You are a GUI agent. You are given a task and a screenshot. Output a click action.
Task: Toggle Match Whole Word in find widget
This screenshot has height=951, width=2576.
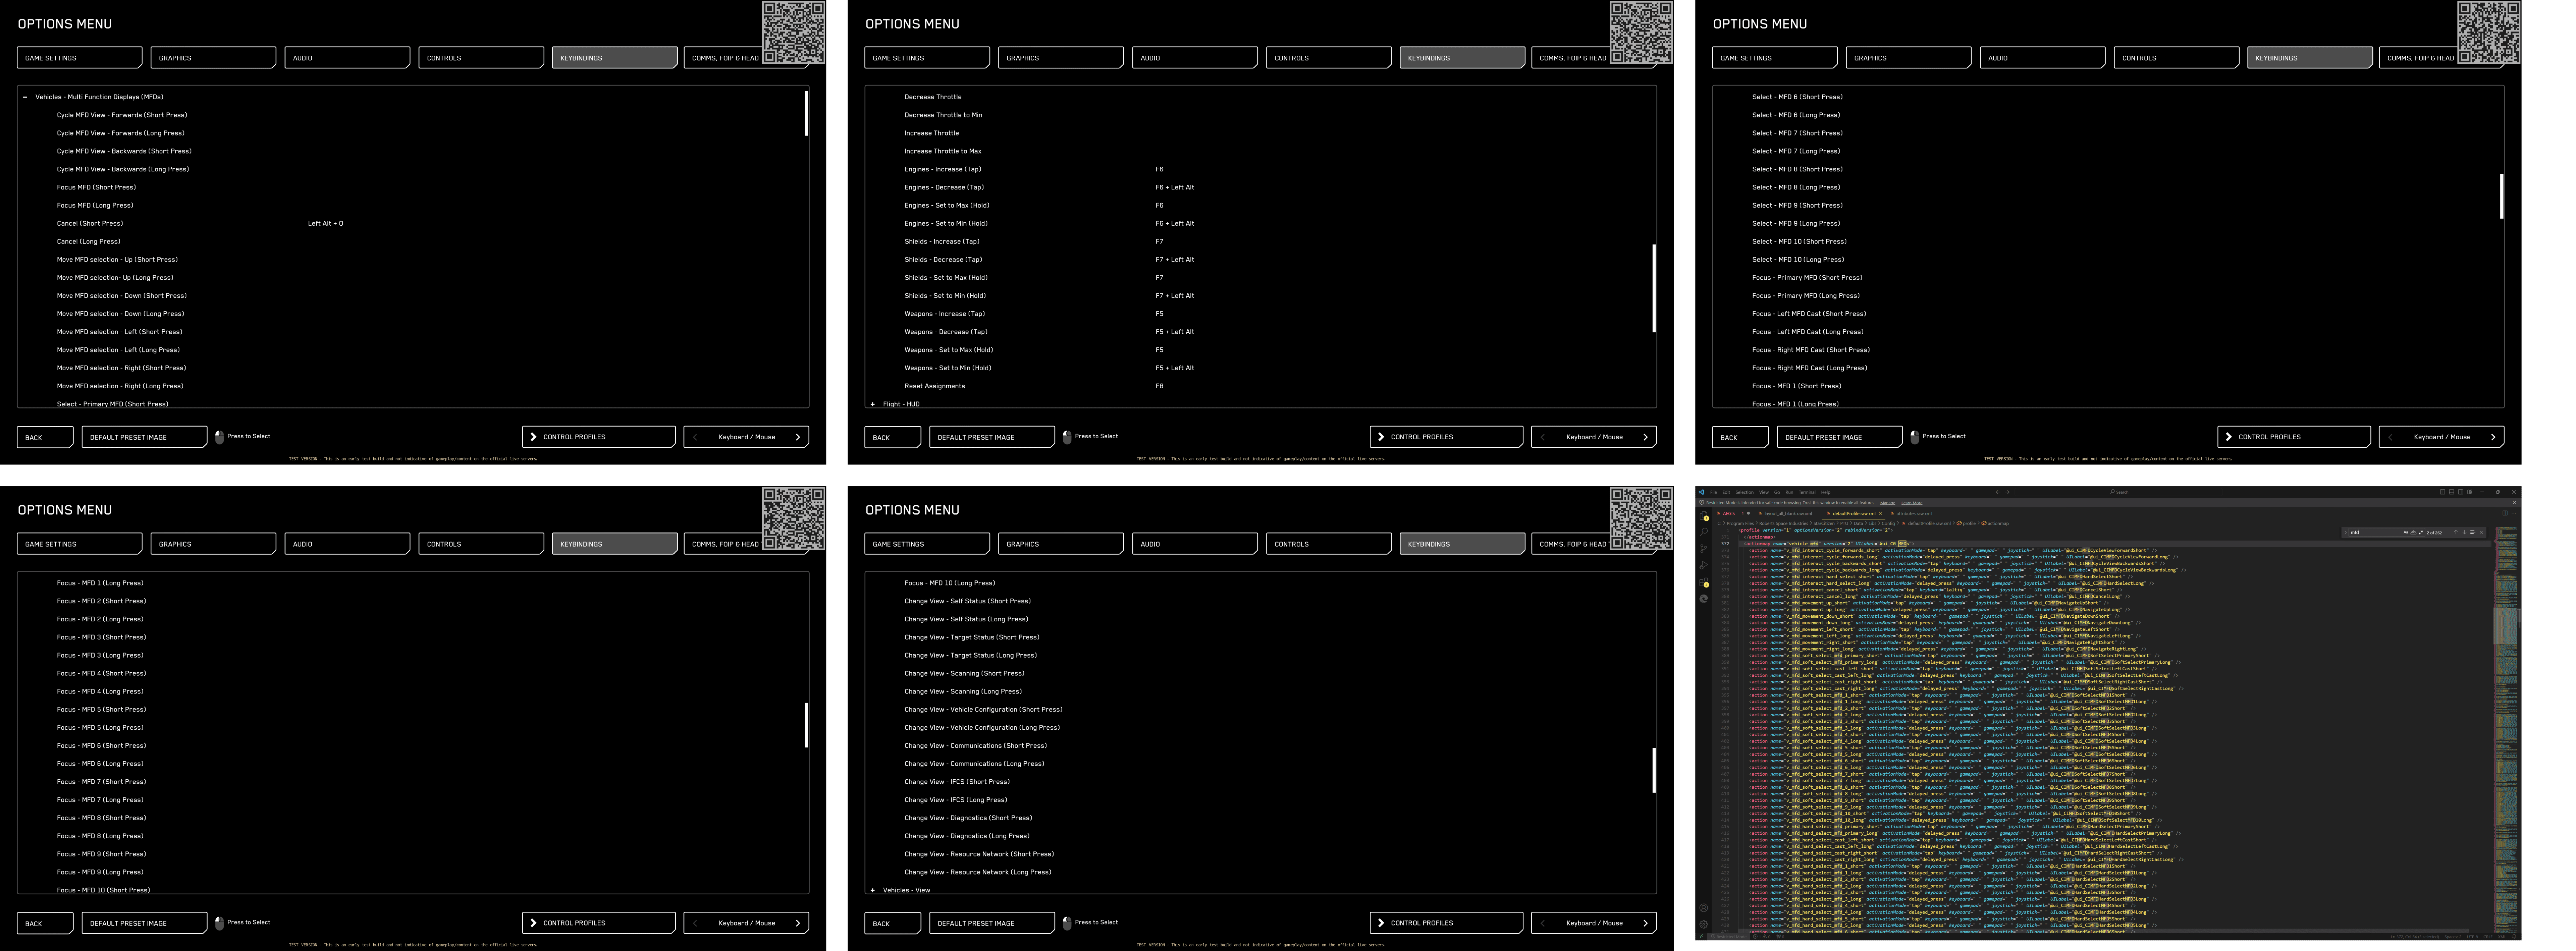click(2413, 532)
